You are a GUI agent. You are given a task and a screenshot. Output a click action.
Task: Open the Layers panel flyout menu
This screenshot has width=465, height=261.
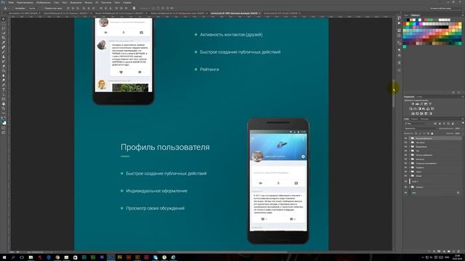pos(462,119)
